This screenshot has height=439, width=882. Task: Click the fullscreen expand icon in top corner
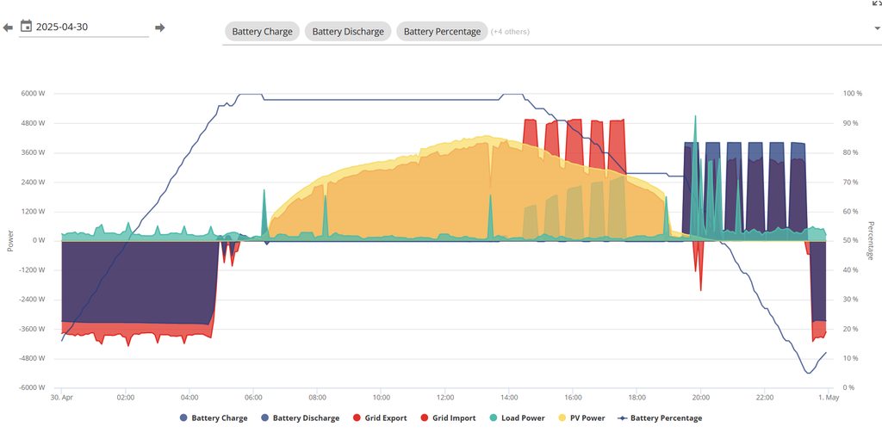tap(876, 3)
